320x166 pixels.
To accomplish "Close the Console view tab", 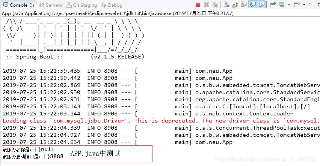I will pos(32,5).
